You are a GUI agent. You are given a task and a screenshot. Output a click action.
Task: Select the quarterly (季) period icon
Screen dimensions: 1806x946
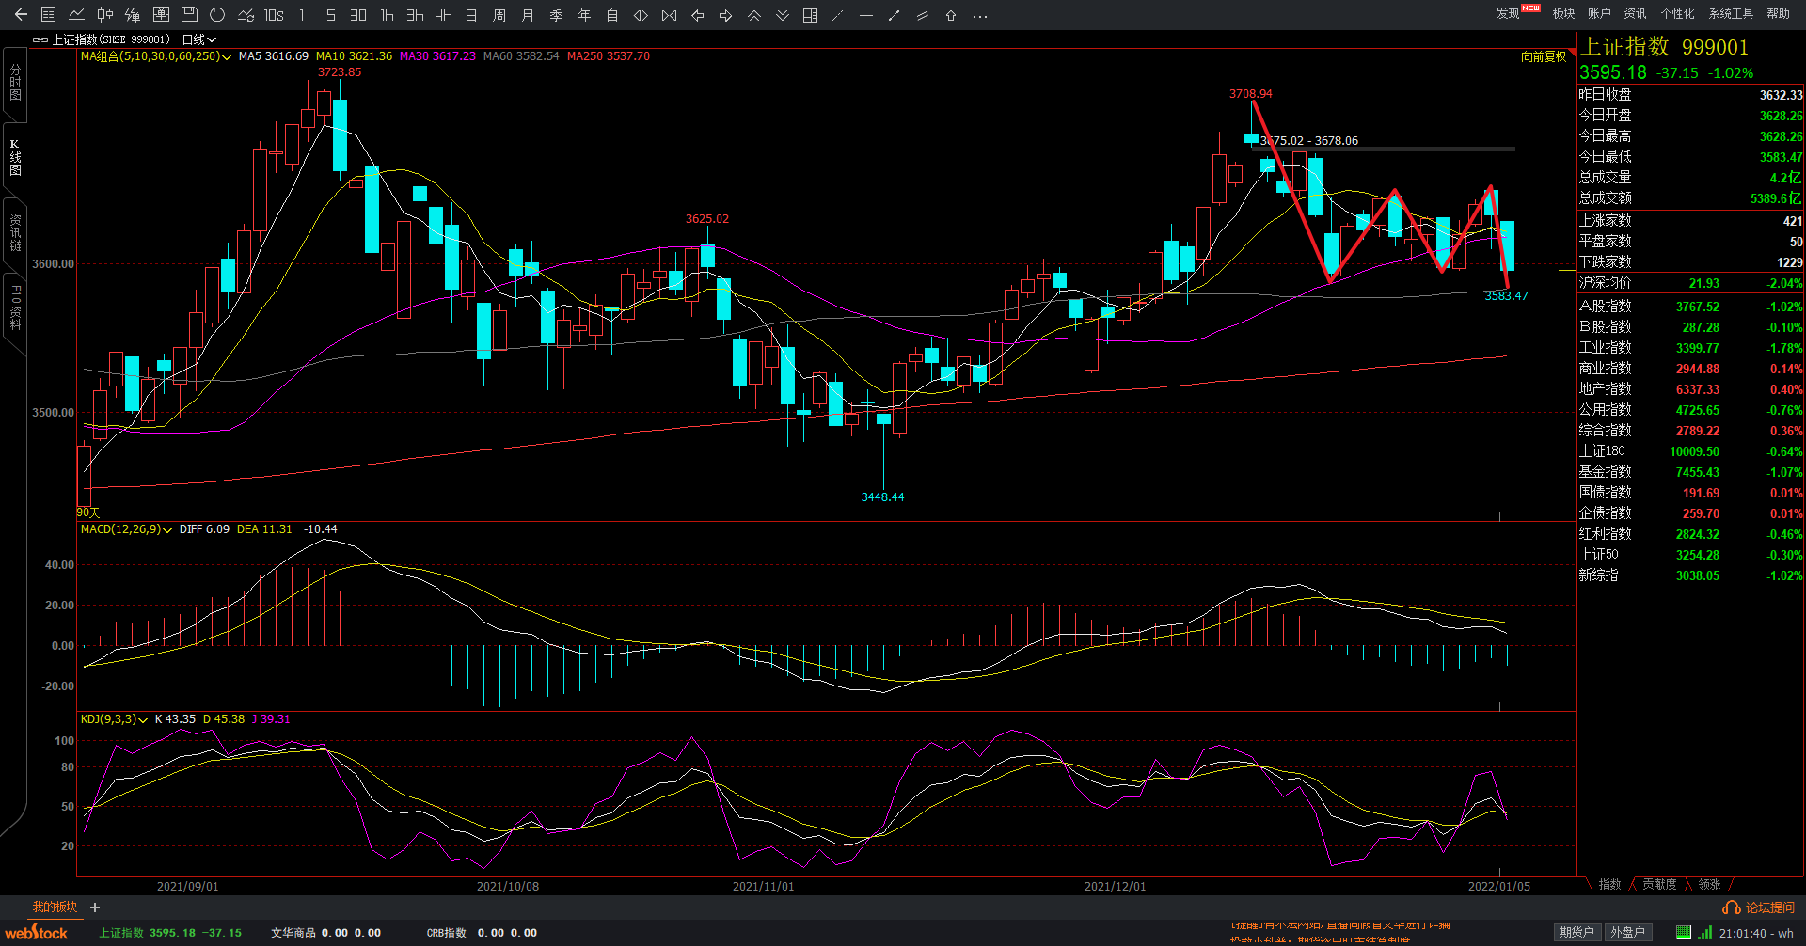(556, 15)
